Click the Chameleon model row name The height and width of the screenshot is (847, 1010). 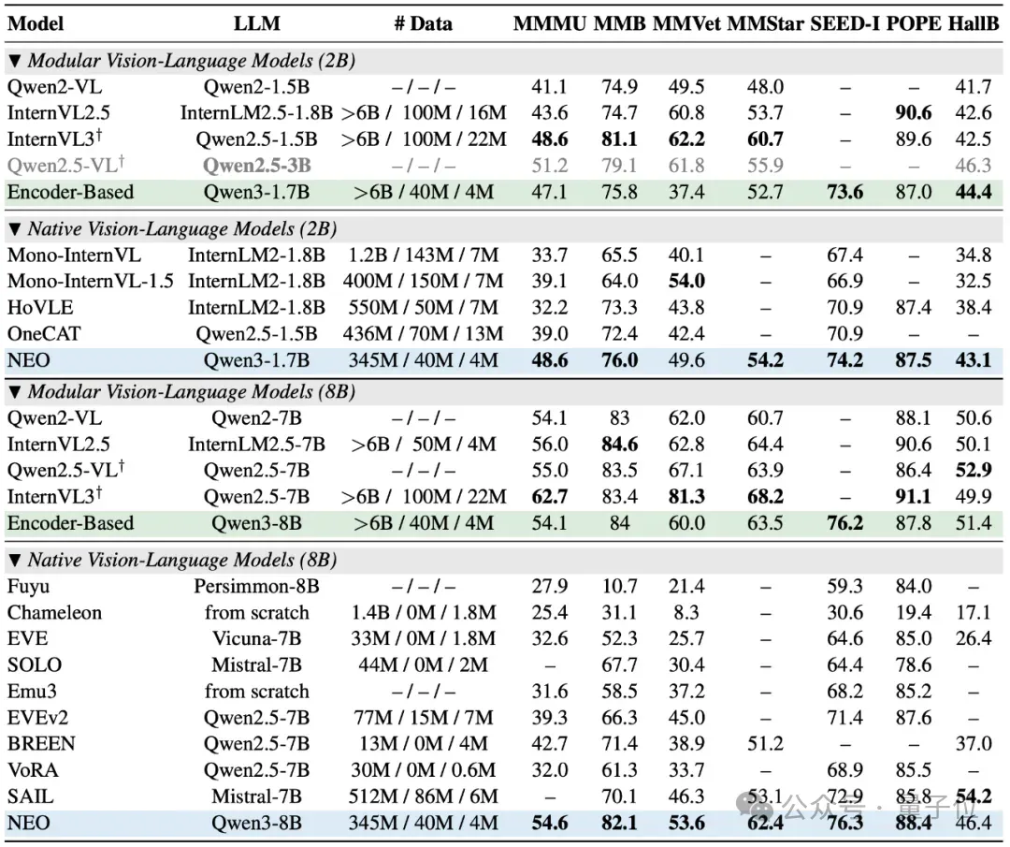[x=55, y=612]
